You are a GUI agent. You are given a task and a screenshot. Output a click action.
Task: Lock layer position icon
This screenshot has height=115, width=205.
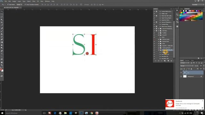coord(189,69)
